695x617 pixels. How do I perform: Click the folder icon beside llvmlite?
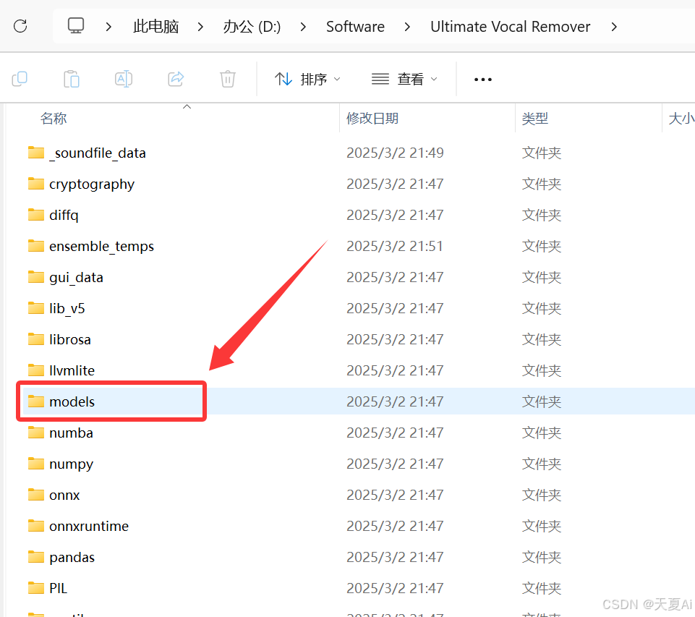36,370
